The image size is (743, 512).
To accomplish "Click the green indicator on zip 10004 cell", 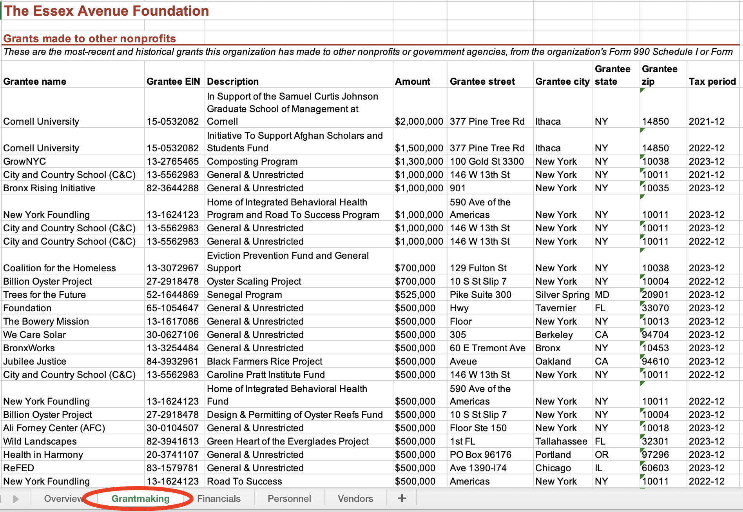I will pos(642,277).
